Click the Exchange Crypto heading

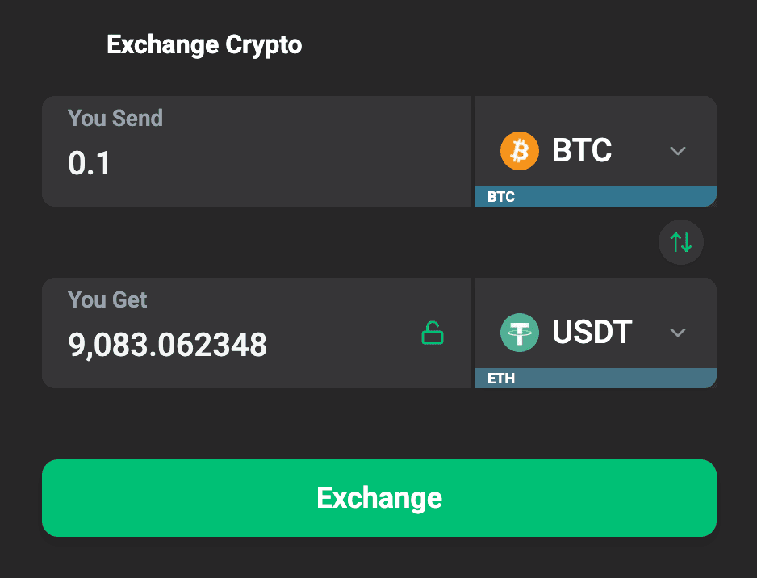[x=204, y=44]
